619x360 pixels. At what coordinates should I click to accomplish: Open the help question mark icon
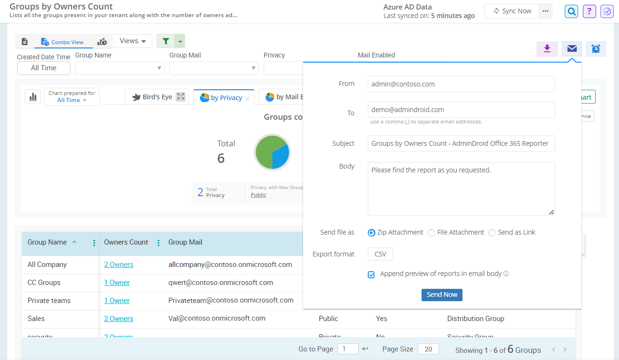pos(589,11)
